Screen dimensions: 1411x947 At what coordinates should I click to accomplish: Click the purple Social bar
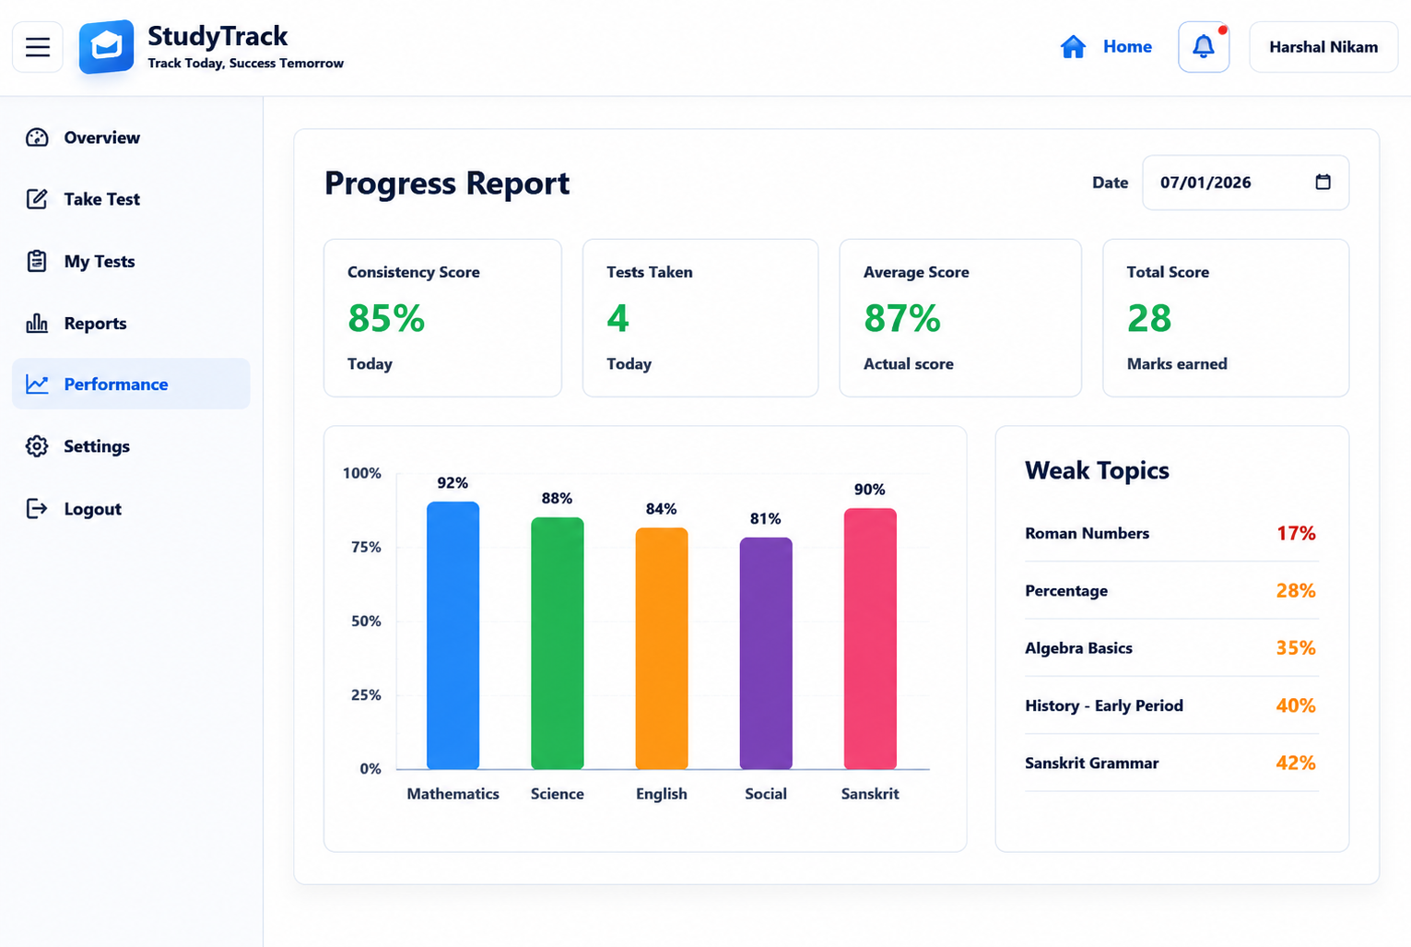[x=766, y=653]
